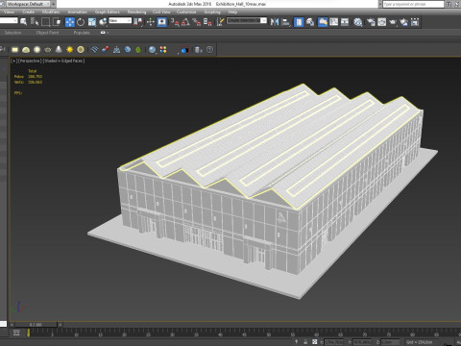The width and height of the screenshot is (461, 346).
Task: Click cone spotlight icon in lighting toolbar
Action: point(59,50)
